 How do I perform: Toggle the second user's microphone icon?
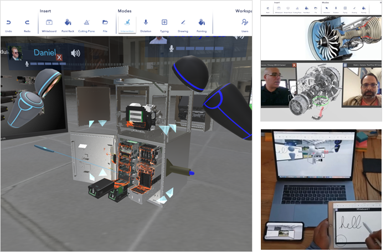point(172,49)
